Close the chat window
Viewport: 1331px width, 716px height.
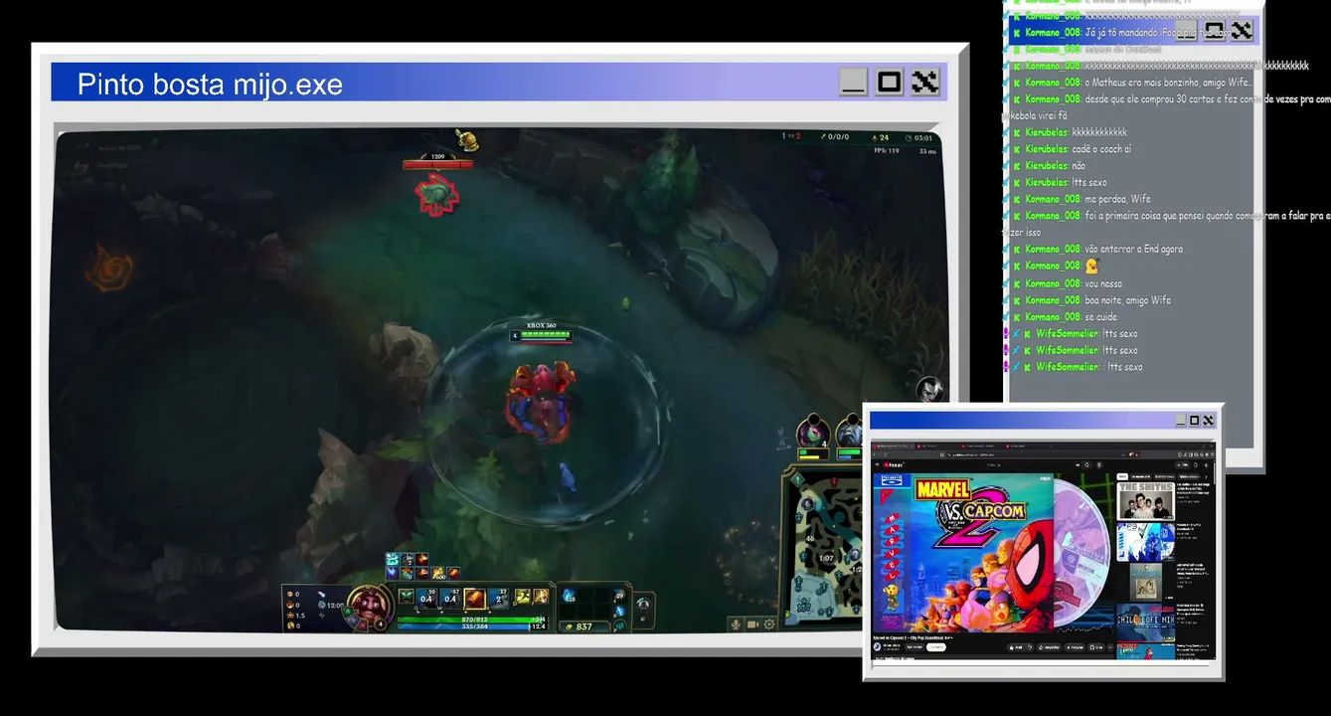(x=1241, y=31)
